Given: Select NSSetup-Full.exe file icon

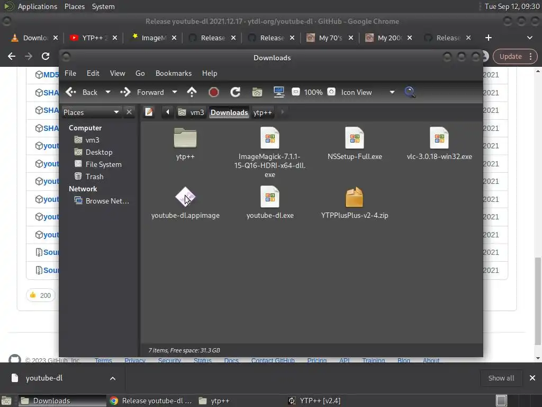Looking at the screenshot, I should pos(355,138).
